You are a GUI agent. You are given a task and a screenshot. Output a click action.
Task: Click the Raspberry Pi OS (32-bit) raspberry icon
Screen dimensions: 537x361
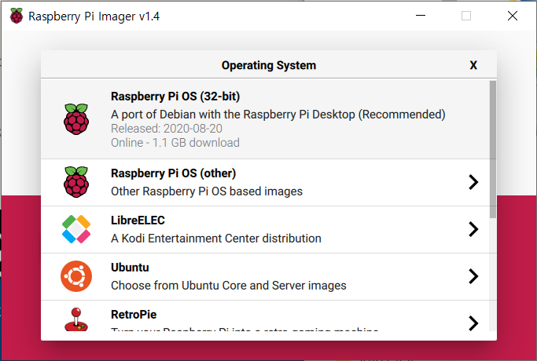(x=76, y=119)
